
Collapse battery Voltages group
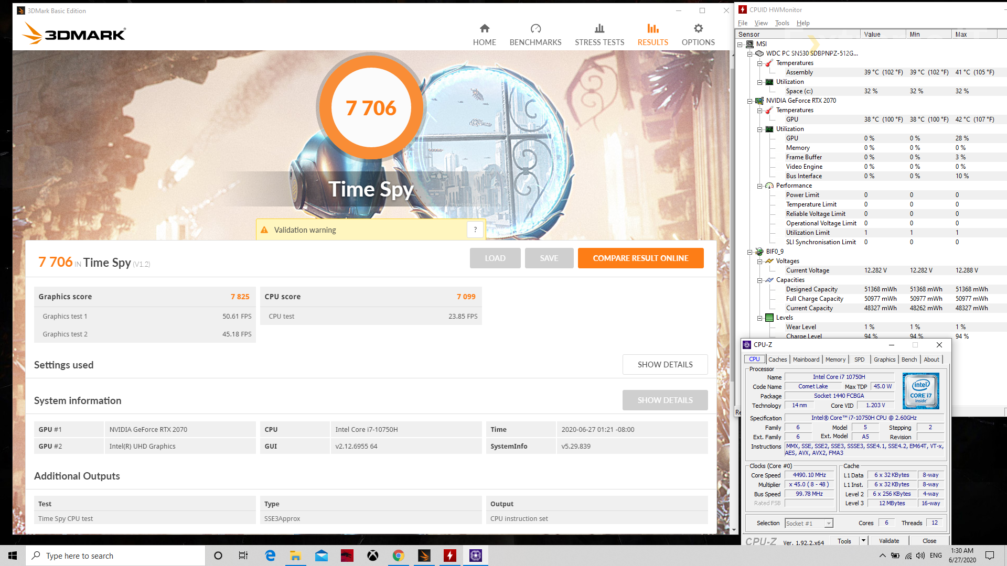click(x=760, y=261)
